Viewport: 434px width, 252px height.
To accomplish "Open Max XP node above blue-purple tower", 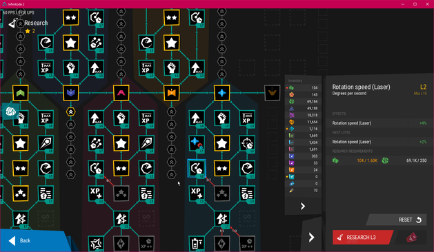I will click(x=46, y=67).
